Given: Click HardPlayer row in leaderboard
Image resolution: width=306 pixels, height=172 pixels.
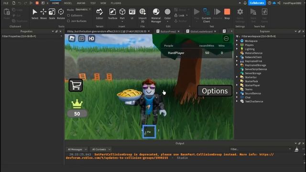Looking at the screenshot, I should pyautogui.click(x=197, y=53).
